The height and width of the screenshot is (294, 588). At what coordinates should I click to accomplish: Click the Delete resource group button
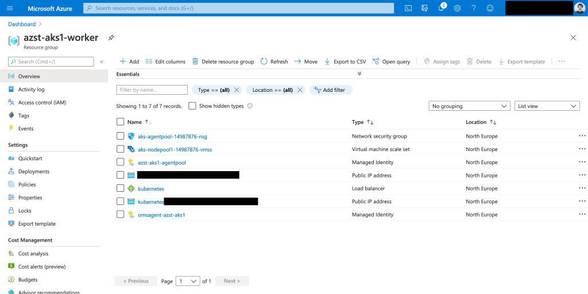coord(223,61)
